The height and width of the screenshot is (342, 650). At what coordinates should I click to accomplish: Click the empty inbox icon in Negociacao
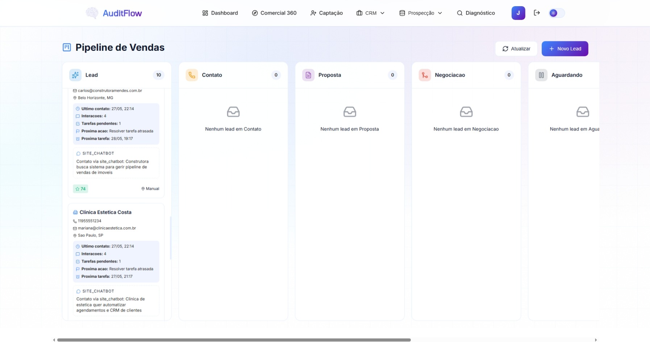(x=466, y=112)
